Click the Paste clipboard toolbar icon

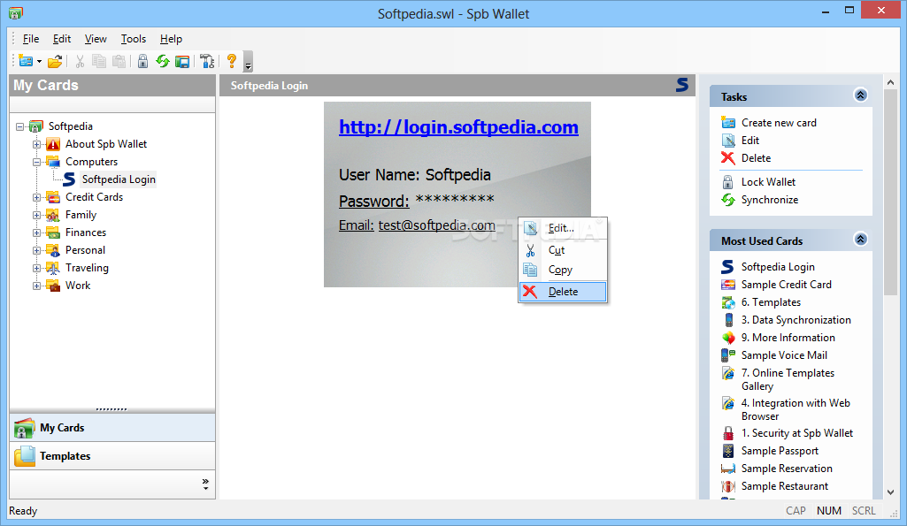119,61
